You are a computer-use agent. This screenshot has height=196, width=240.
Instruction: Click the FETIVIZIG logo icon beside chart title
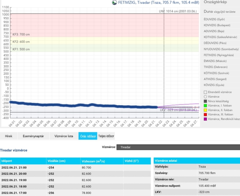(115, 3)
